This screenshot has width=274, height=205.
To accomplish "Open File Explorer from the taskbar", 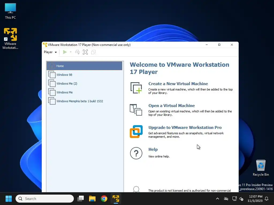I will [92, 199].
